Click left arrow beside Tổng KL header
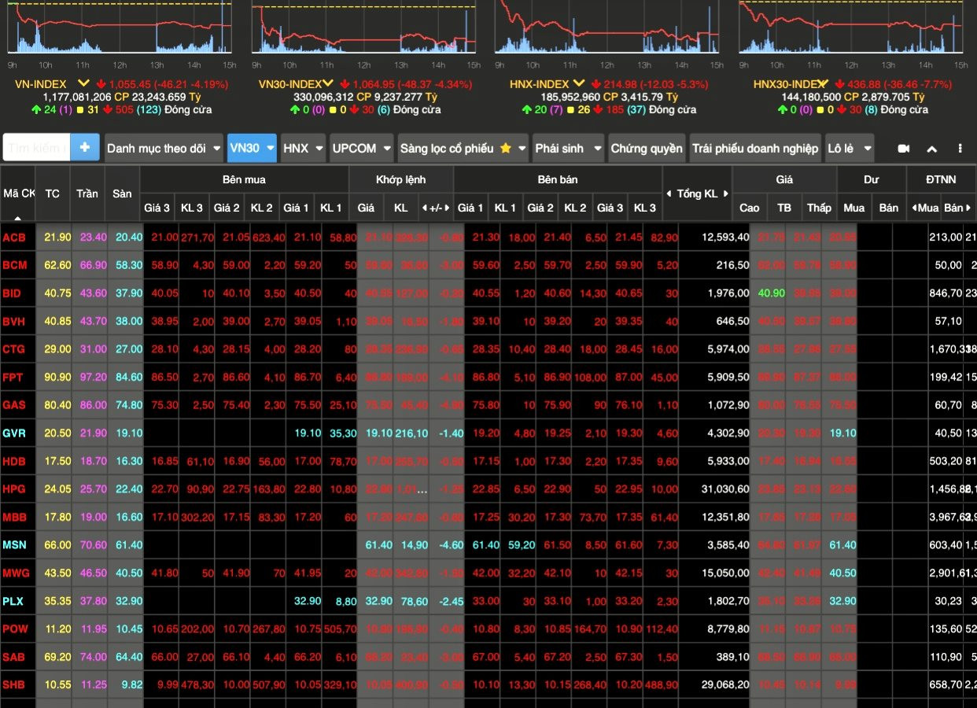Viewport: 977px width, 708px height. coord(669,194)
